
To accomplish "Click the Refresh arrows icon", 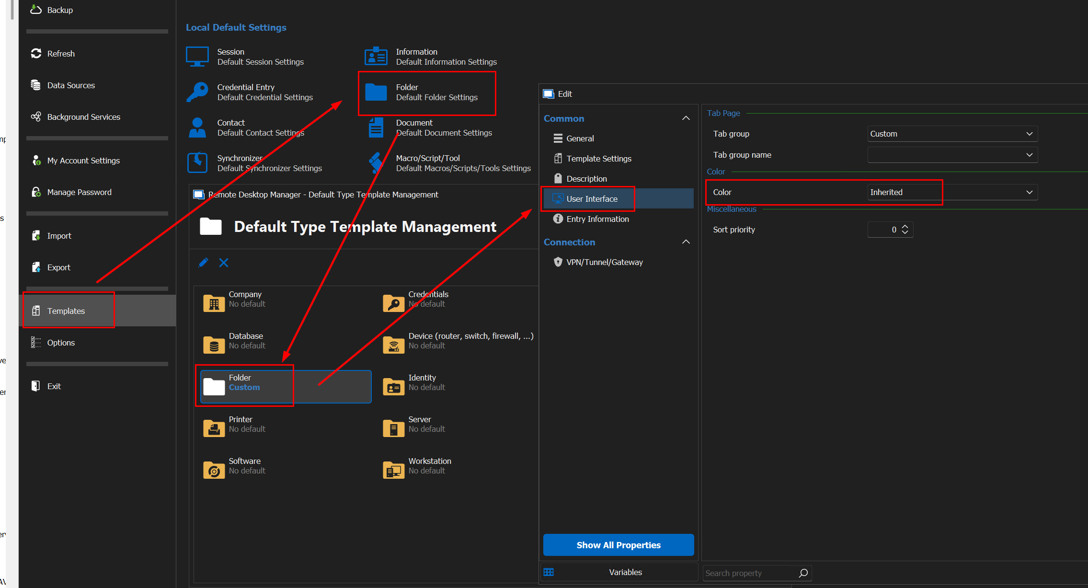I will [x=36, y=53].
